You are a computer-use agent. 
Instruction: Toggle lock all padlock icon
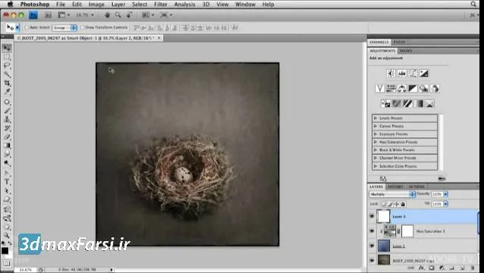click(x=403, y=204)
